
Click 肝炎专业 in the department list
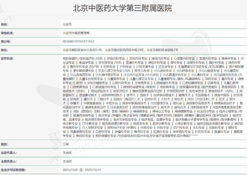(104, 116)
